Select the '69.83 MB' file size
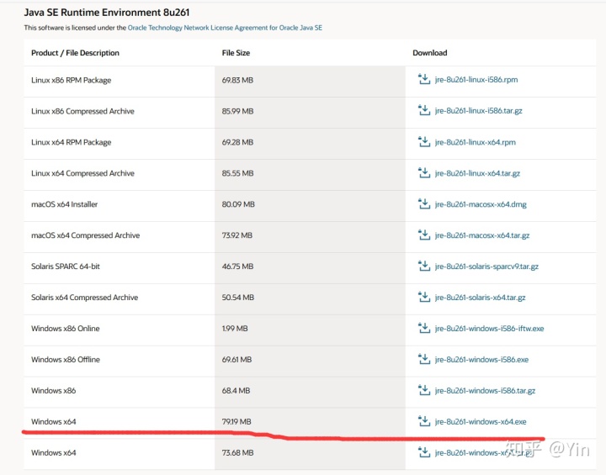The image size is (606, 475). [237, 81]
